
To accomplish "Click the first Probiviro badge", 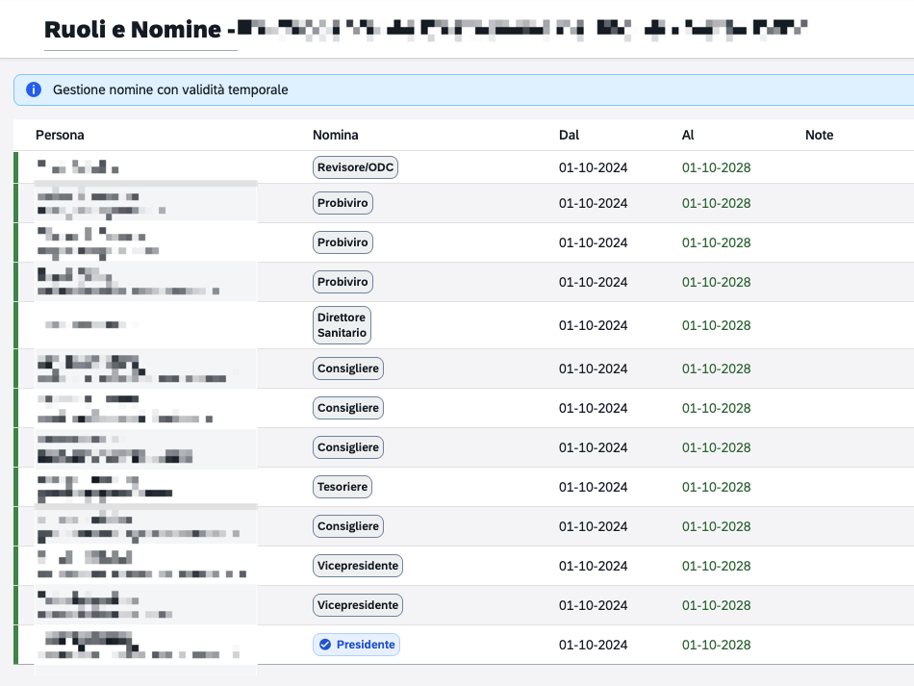I will coord(343,203).
